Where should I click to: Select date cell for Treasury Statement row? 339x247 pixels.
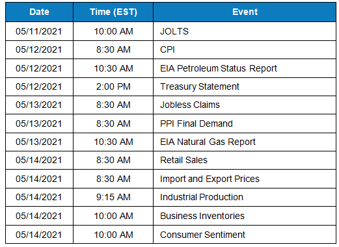coord(39,86)
